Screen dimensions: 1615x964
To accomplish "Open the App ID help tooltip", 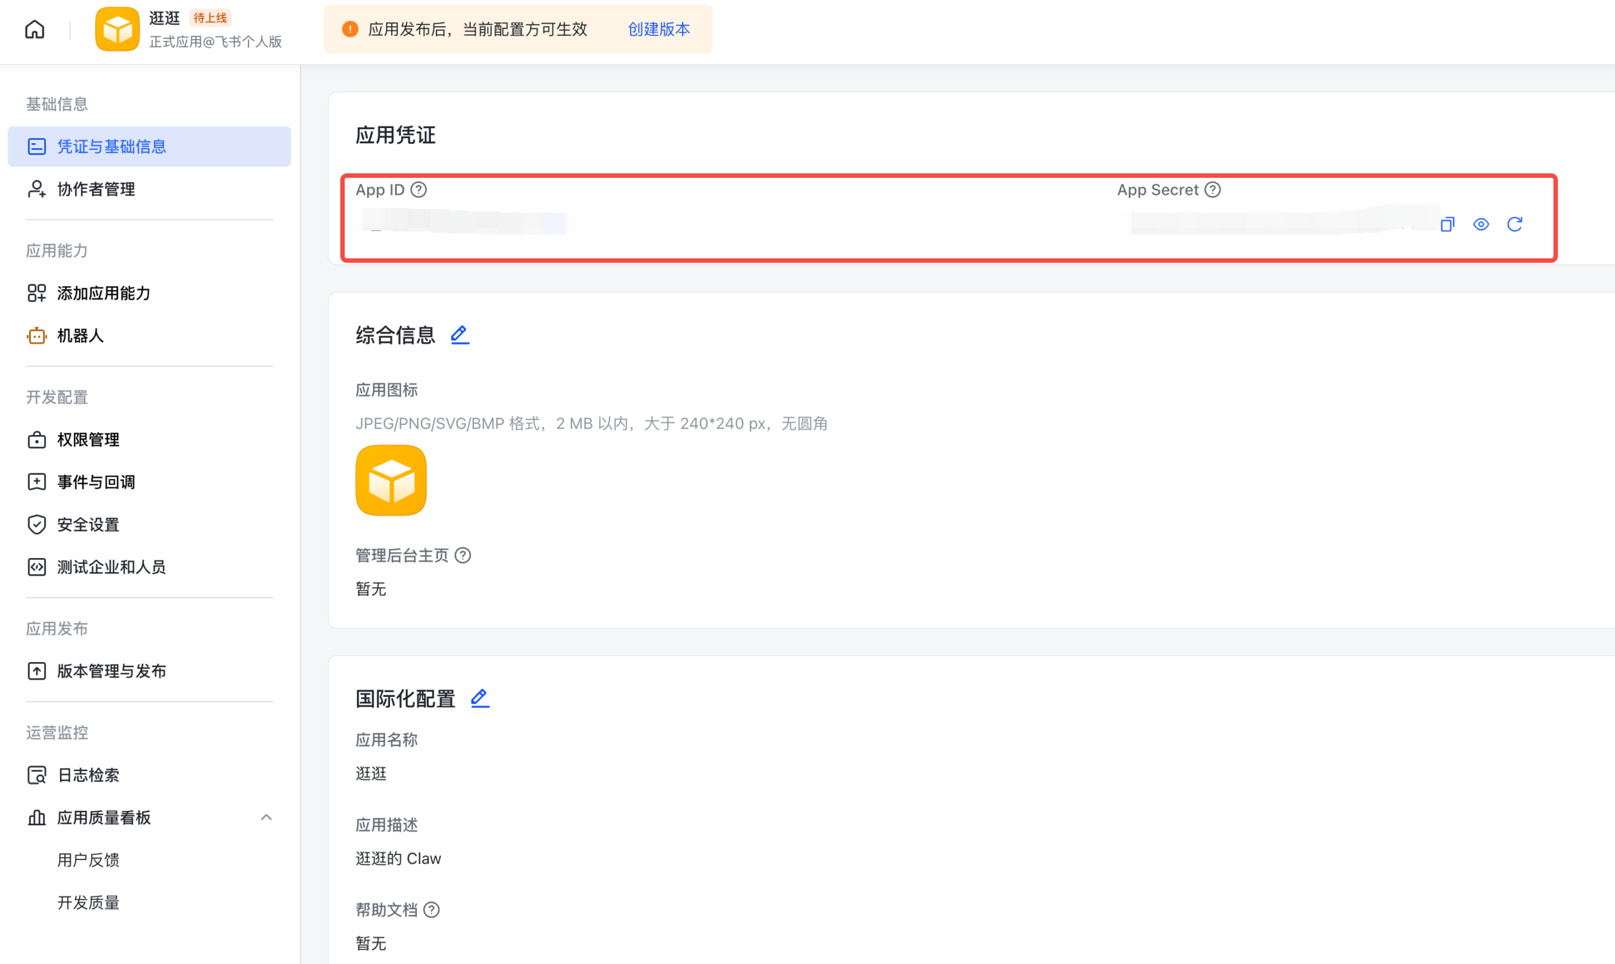I will point(419,189).
